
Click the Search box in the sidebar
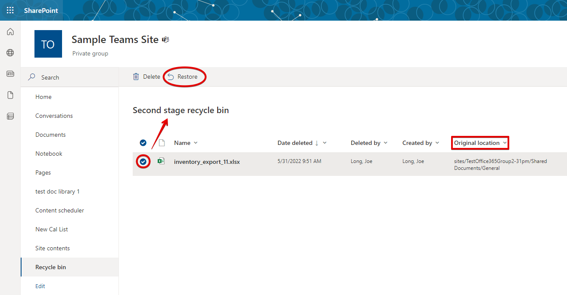[69, 77]
